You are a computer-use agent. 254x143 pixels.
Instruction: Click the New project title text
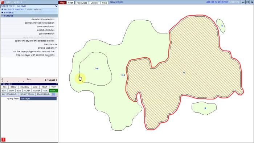coord(116,2)
